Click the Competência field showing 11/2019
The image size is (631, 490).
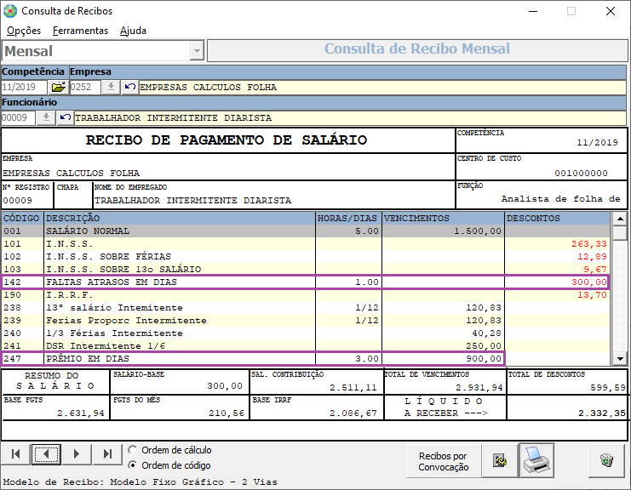(24, 87)
